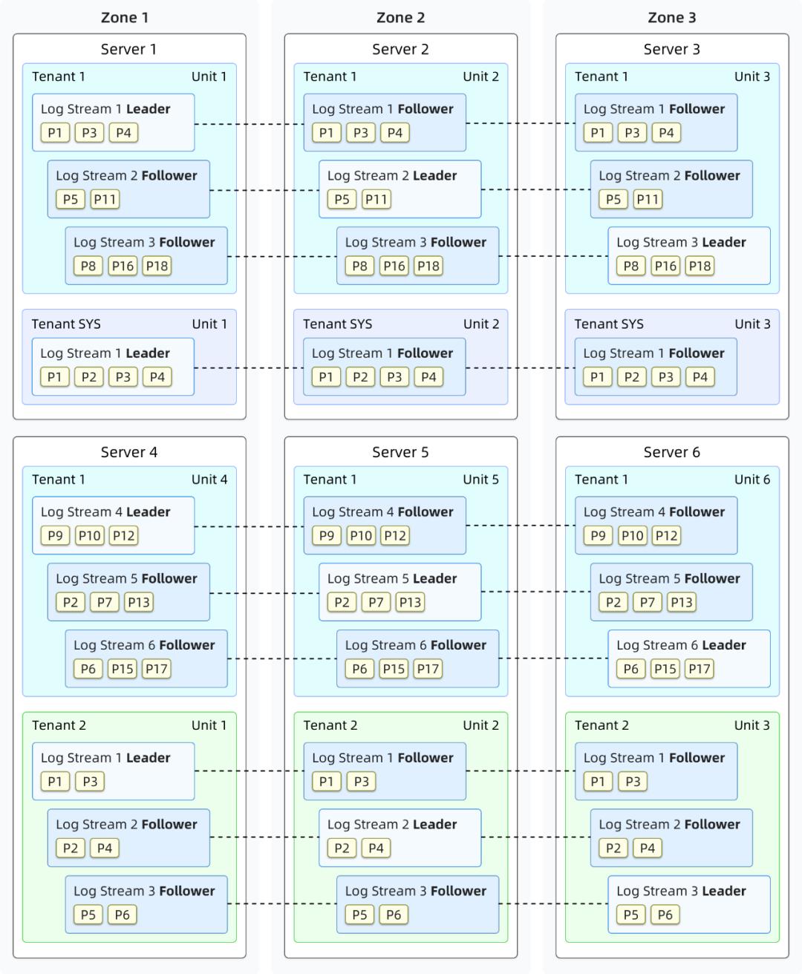The image size is (802, 974).
Task: Click P15 chip in Server 5 Log Stream 6
Action: pyautogui.click(x=394, y=669)
